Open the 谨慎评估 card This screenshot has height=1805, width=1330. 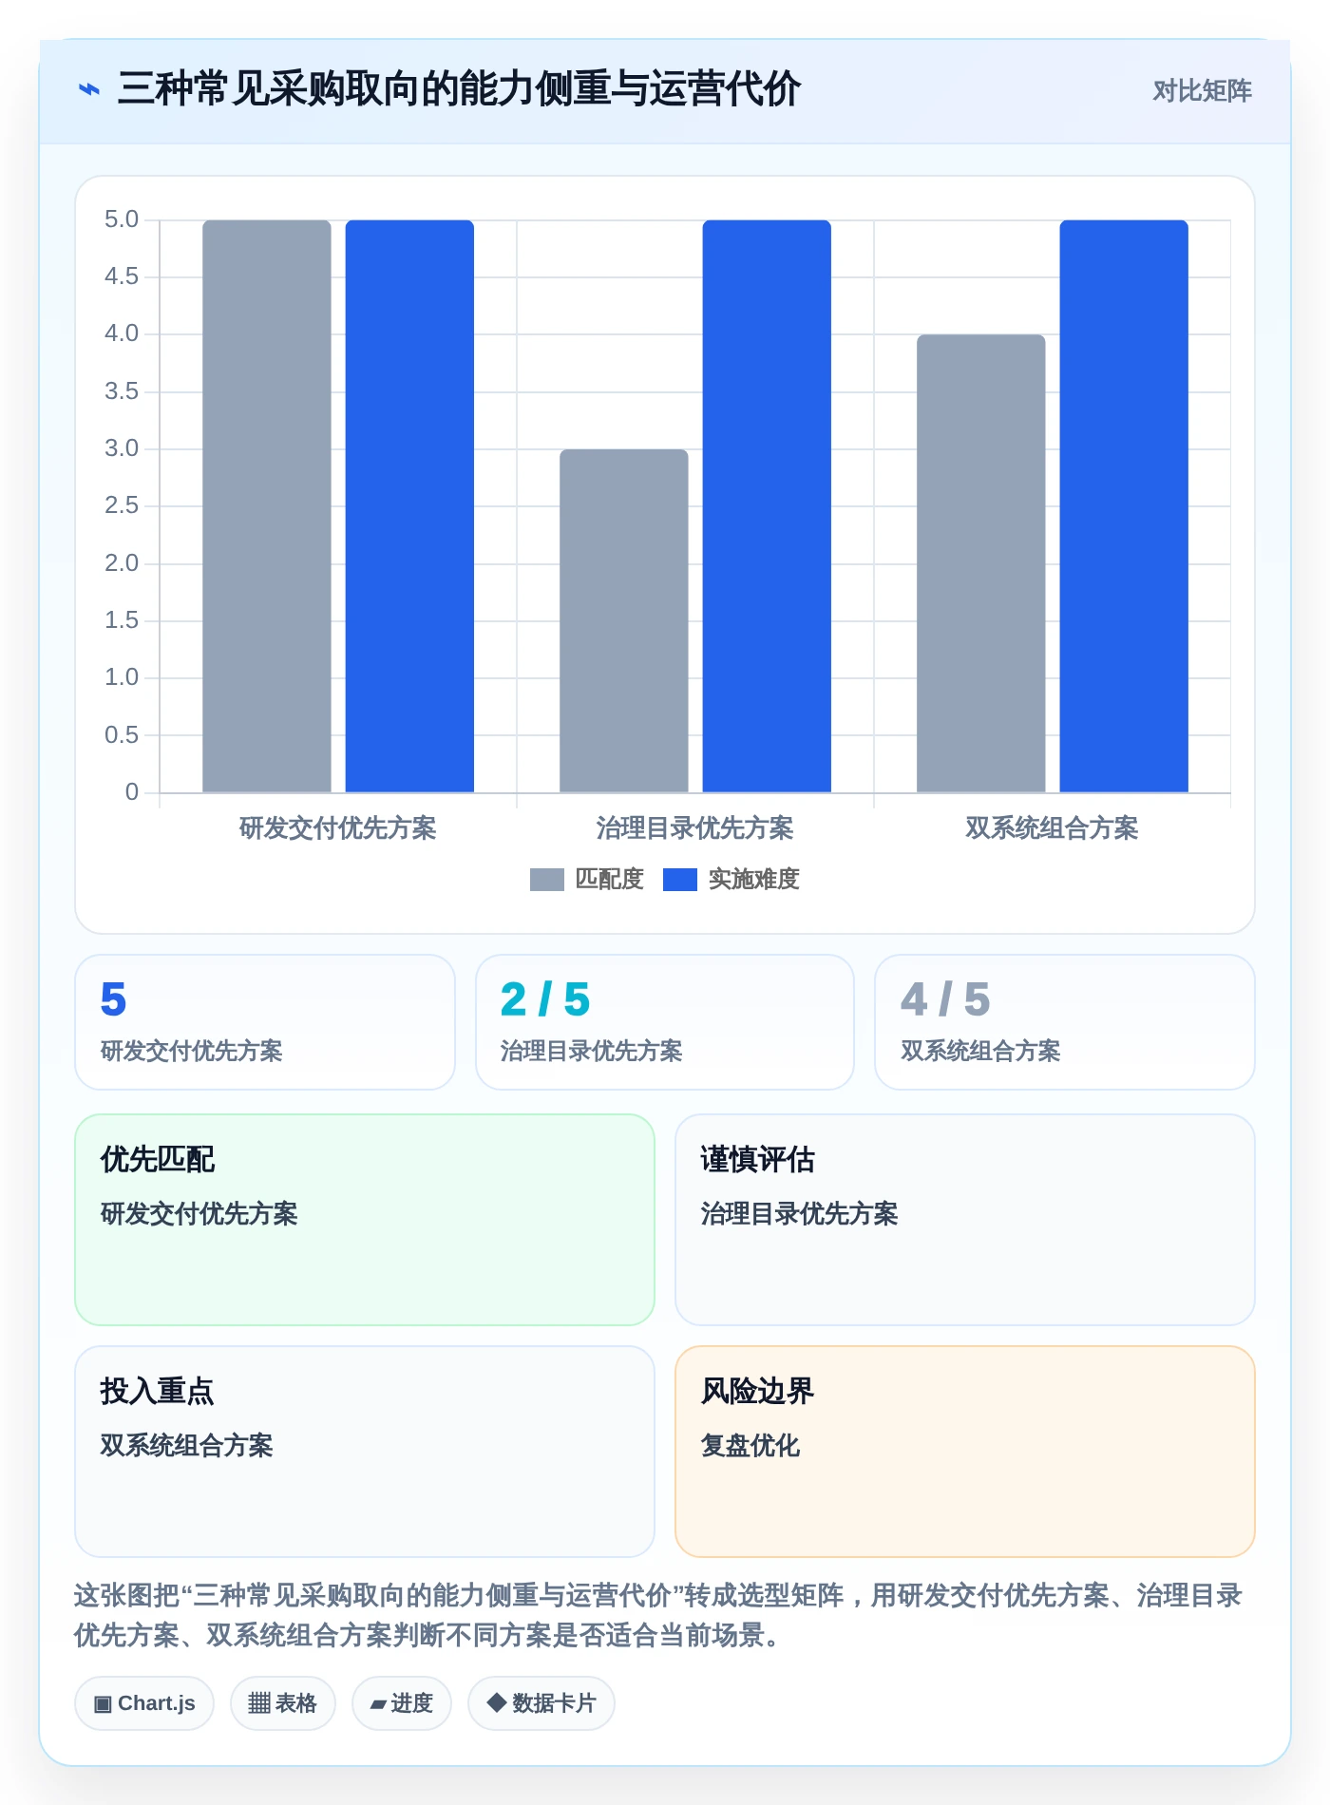coord(965,1220)
